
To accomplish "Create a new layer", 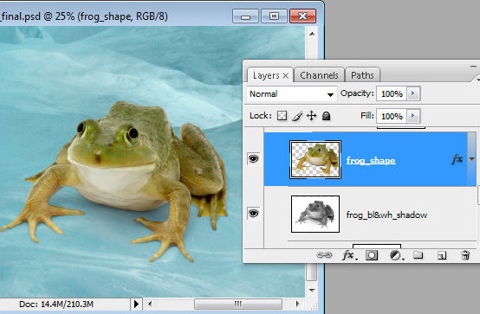I will tap(441, 255).
